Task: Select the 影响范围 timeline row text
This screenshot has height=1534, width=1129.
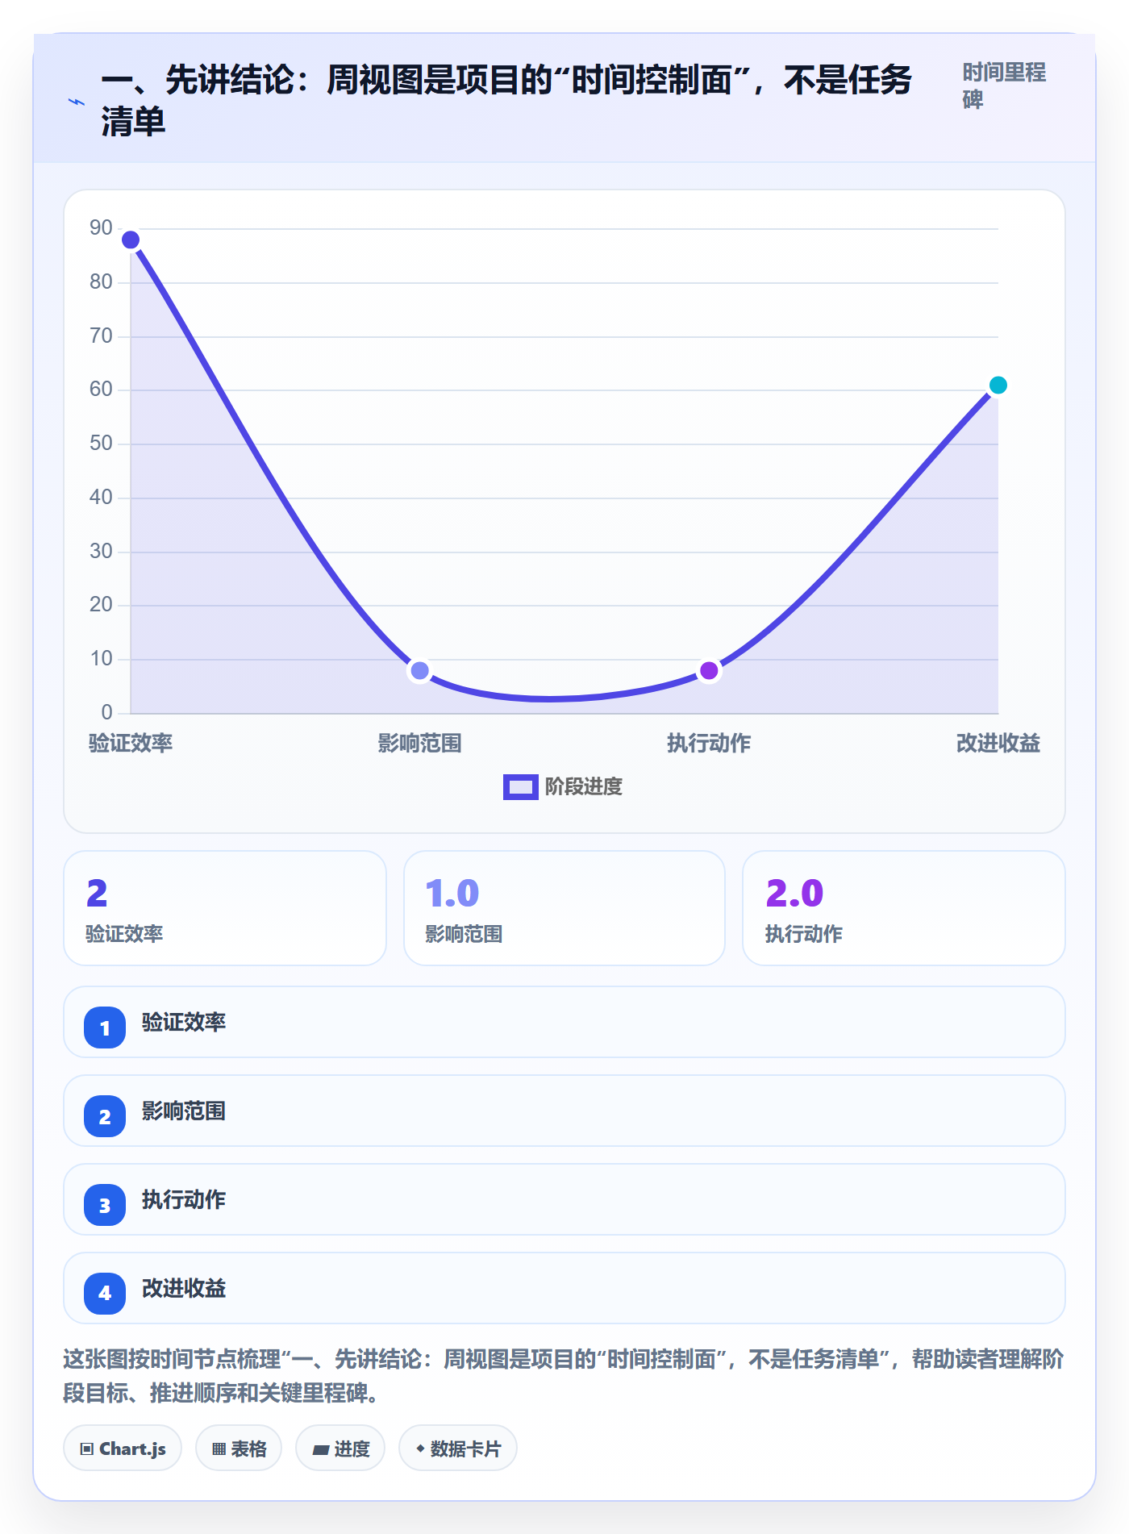Action: click(x=184, y=1111)
